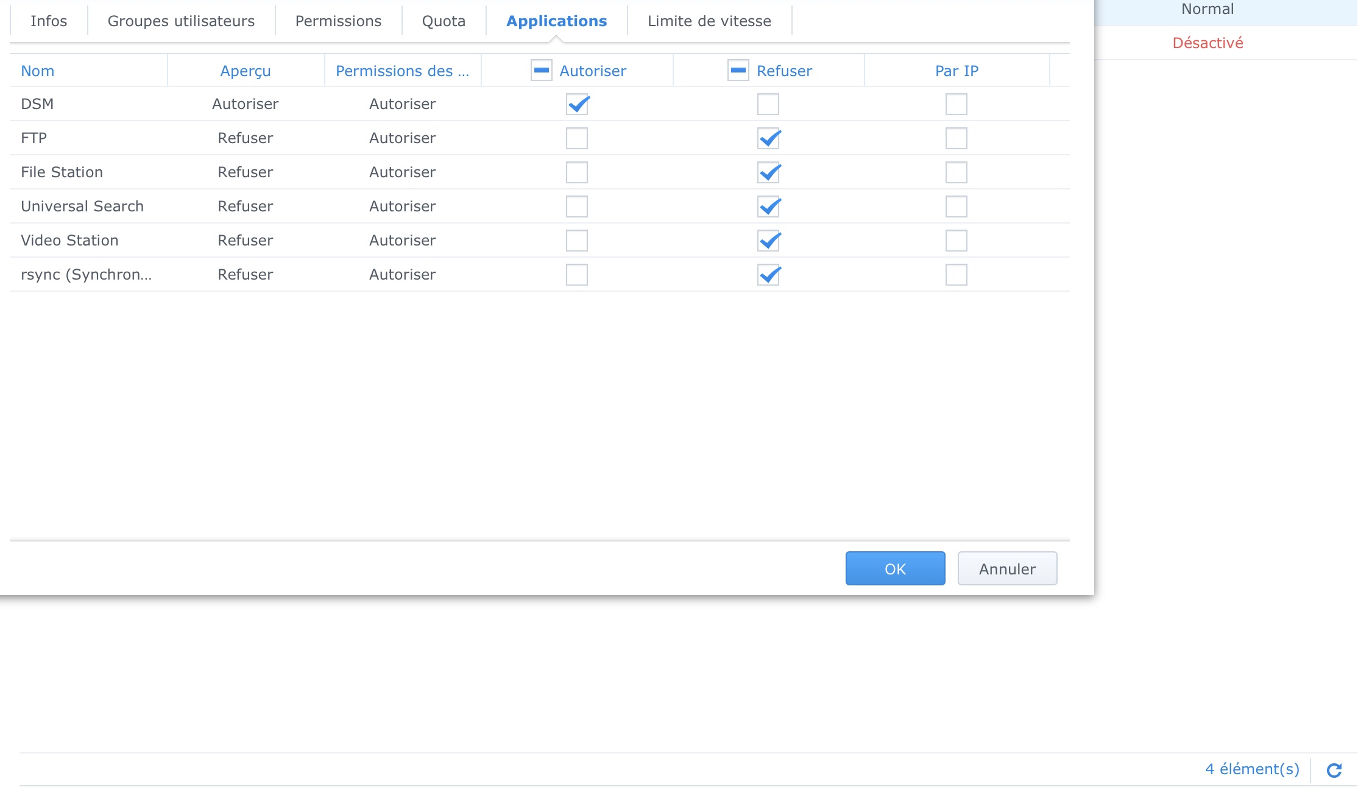Uncheck Autoriser for DSM
1372x801 pixels.
577,104
